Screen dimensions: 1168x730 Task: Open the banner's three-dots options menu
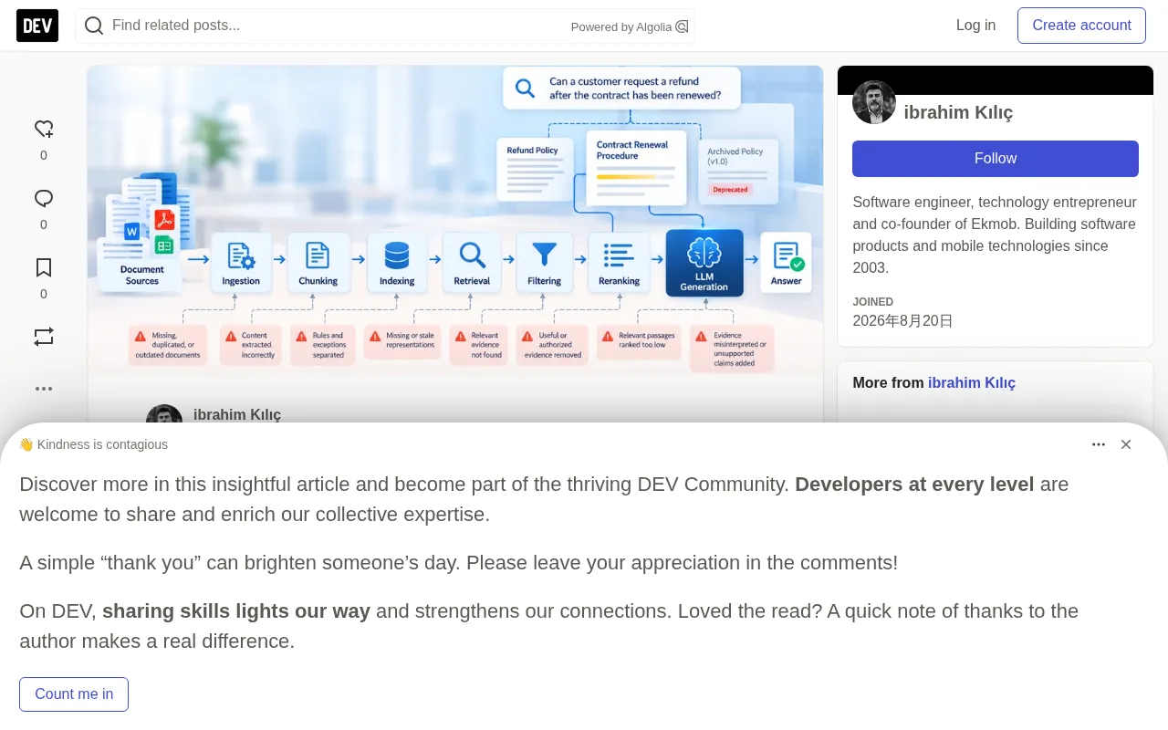click(x=1099, y=444)
